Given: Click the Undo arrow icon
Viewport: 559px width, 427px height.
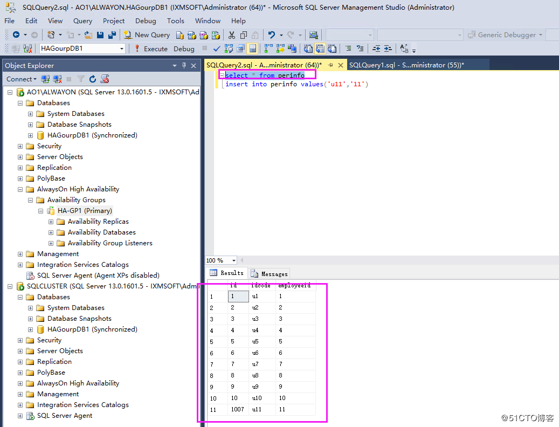Looking at the screenshot, I should click(272, 35).
